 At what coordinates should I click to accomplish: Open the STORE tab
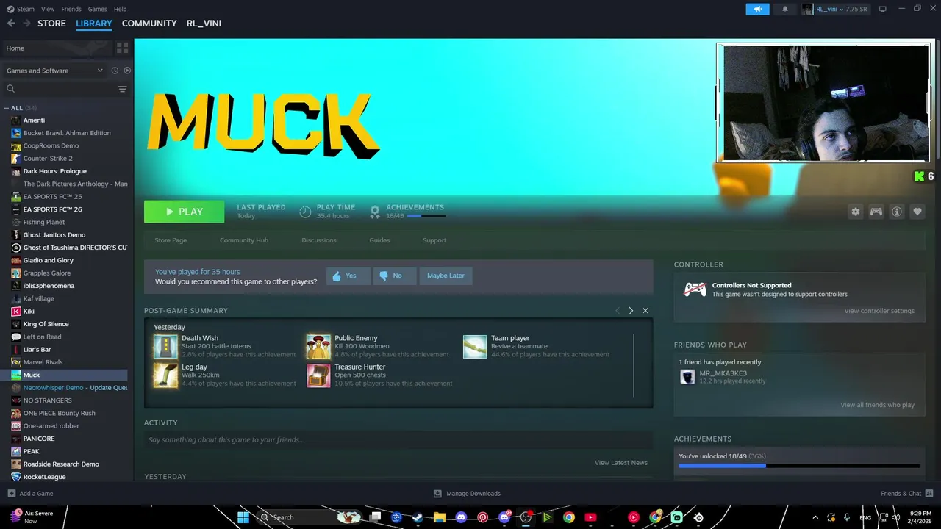(x=51, y=24)
